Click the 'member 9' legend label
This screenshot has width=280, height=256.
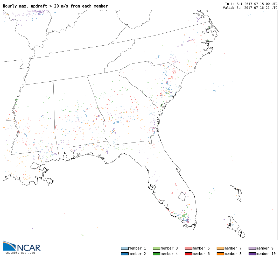(x=265, y=248)
